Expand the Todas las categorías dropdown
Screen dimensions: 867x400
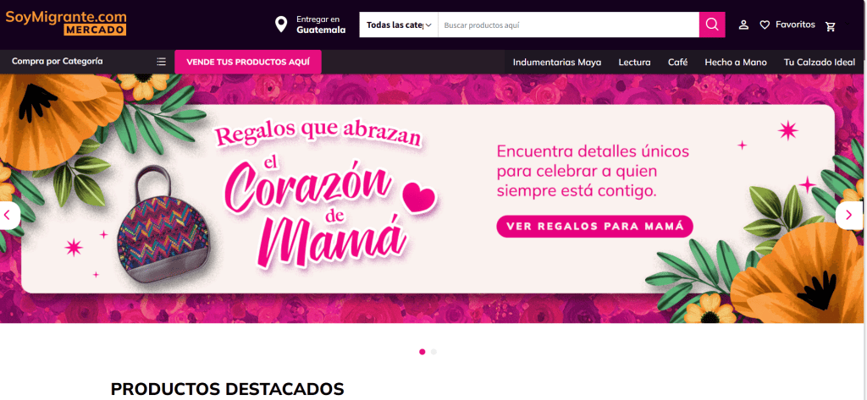pyautogui.click(x=399, y=25)
